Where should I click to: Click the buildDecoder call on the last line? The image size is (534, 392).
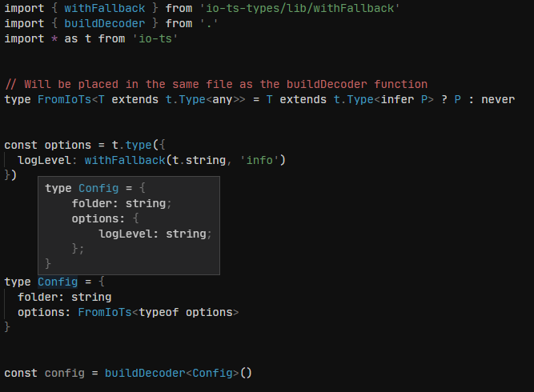(145, 373)
